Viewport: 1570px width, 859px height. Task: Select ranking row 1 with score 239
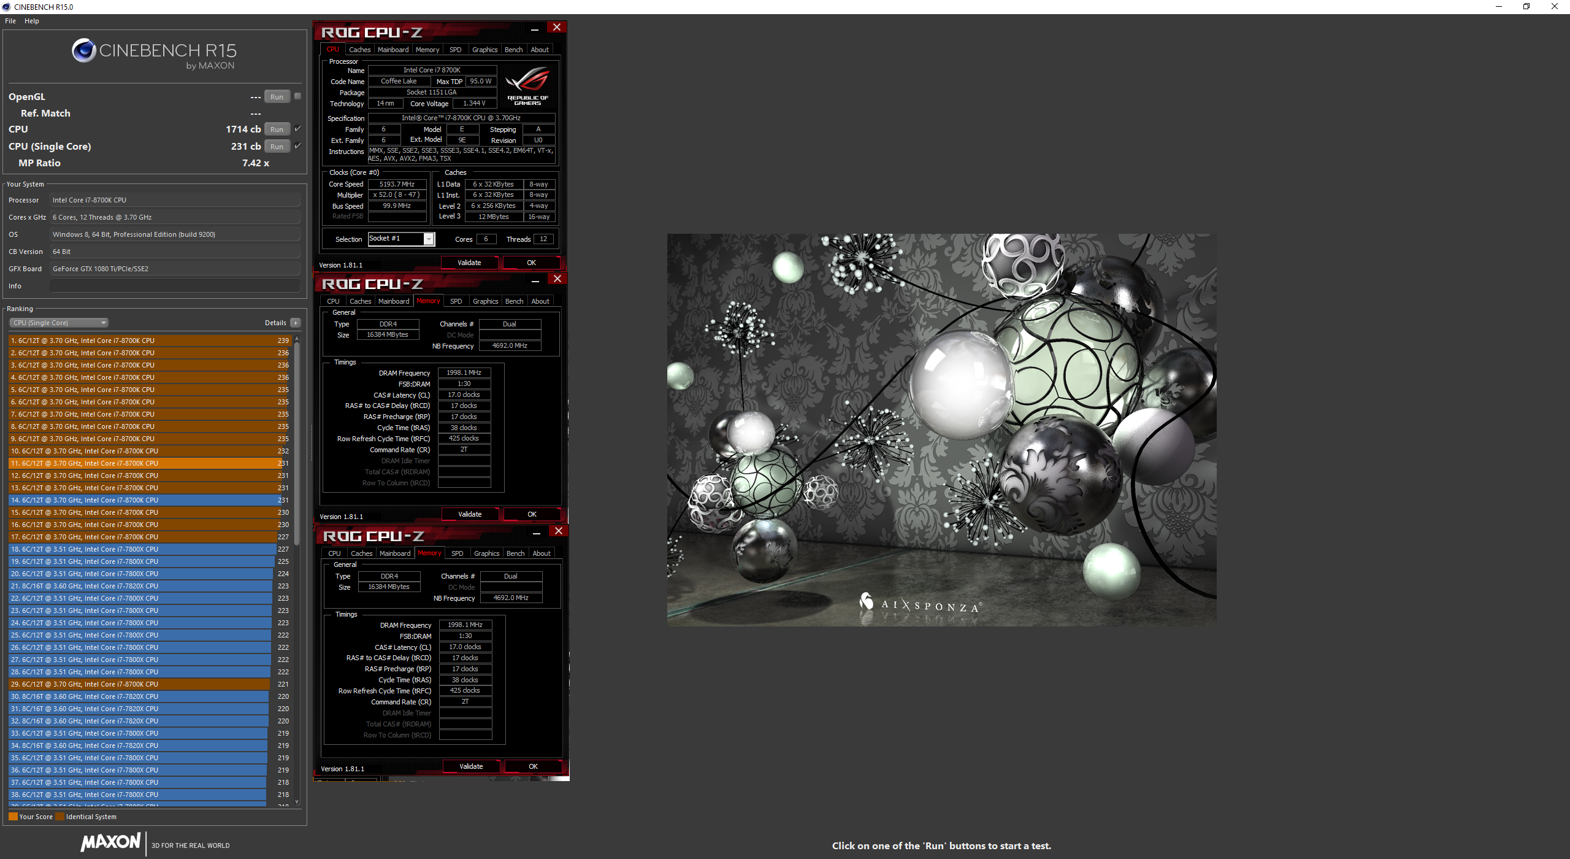coord(150,341)
